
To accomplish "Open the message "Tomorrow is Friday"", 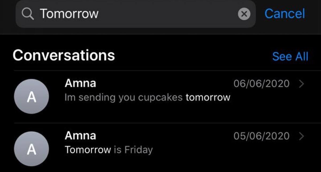I will [109, 150].
